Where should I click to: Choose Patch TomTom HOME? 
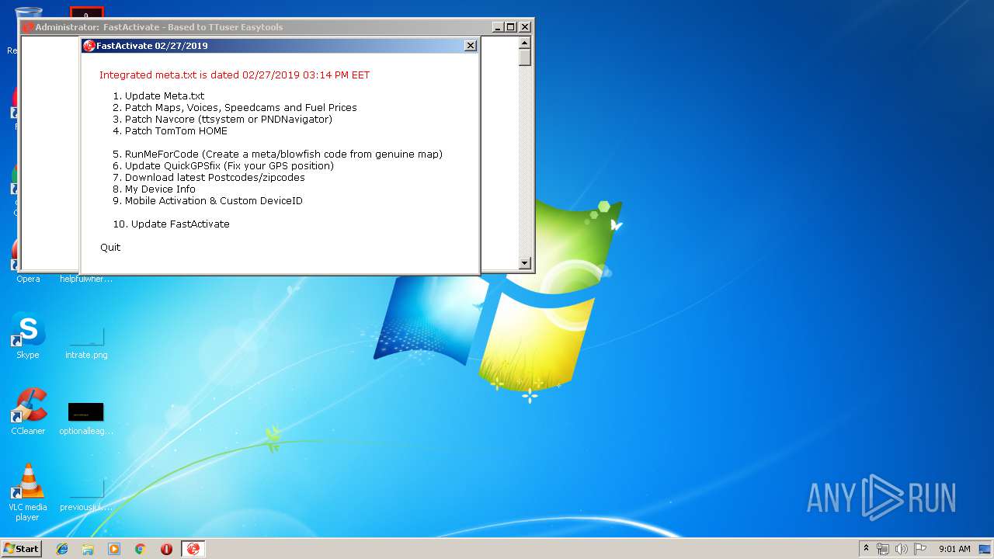(170, 131)
